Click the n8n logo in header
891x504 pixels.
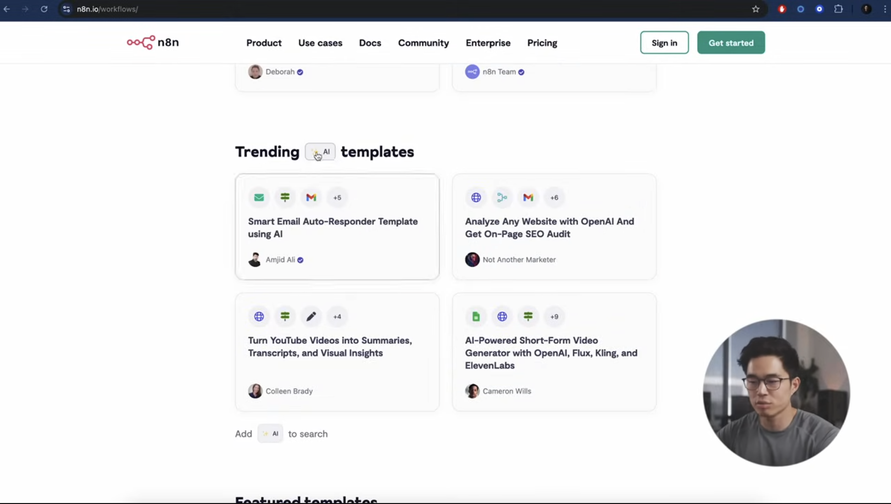tap(153, 43)
